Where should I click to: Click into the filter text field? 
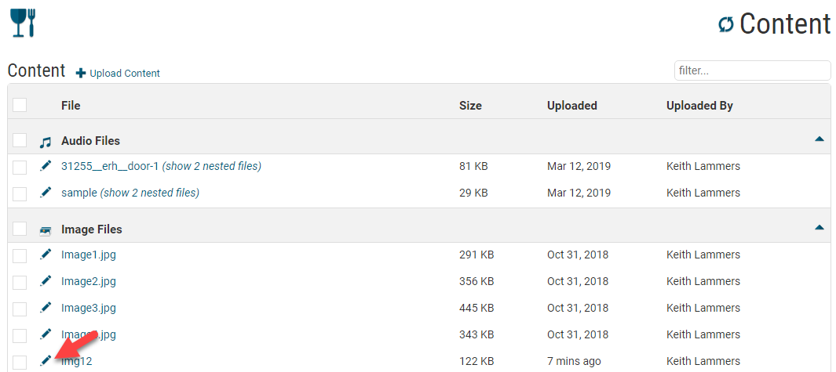(x=751, y=70)
